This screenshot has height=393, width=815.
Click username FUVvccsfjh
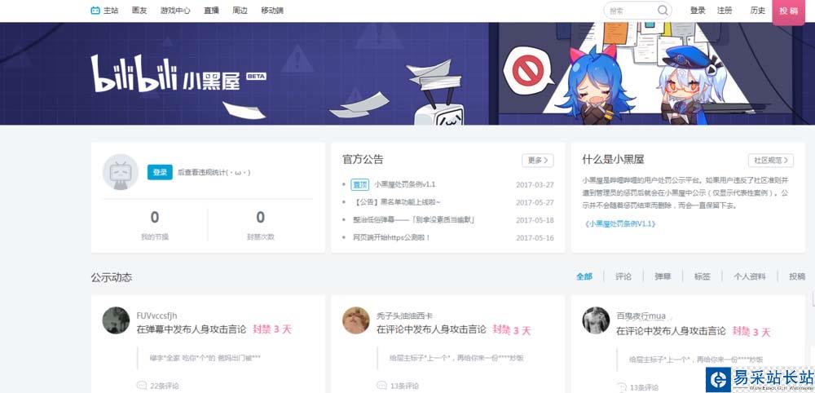tap(156, 316)
